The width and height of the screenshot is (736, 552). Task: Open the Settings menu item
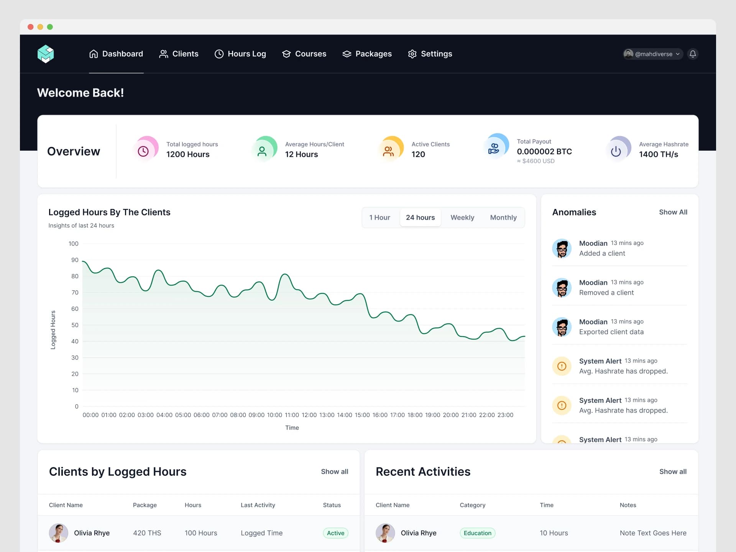coord(430,54)
